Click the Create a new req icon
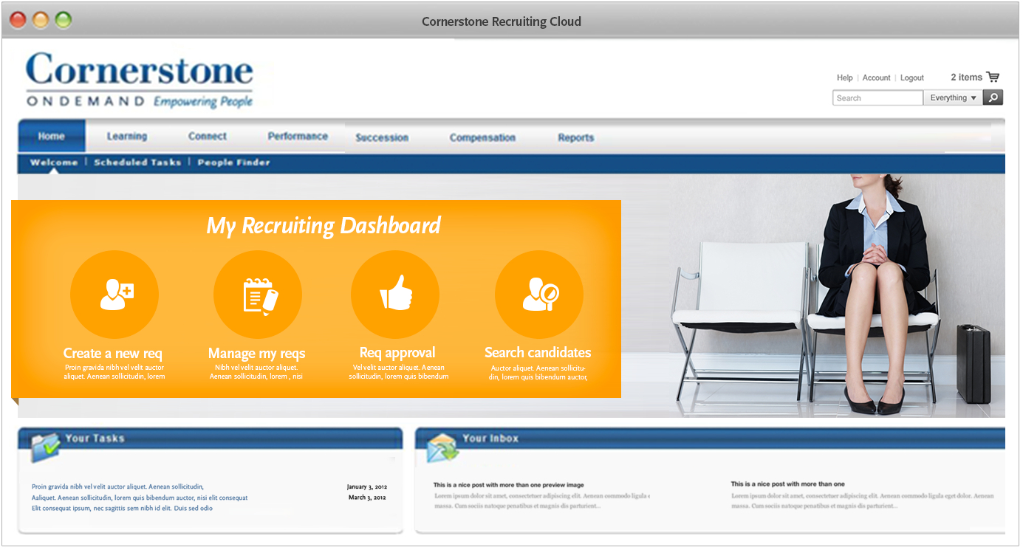 pyautogui.click(x=114, y=295)
